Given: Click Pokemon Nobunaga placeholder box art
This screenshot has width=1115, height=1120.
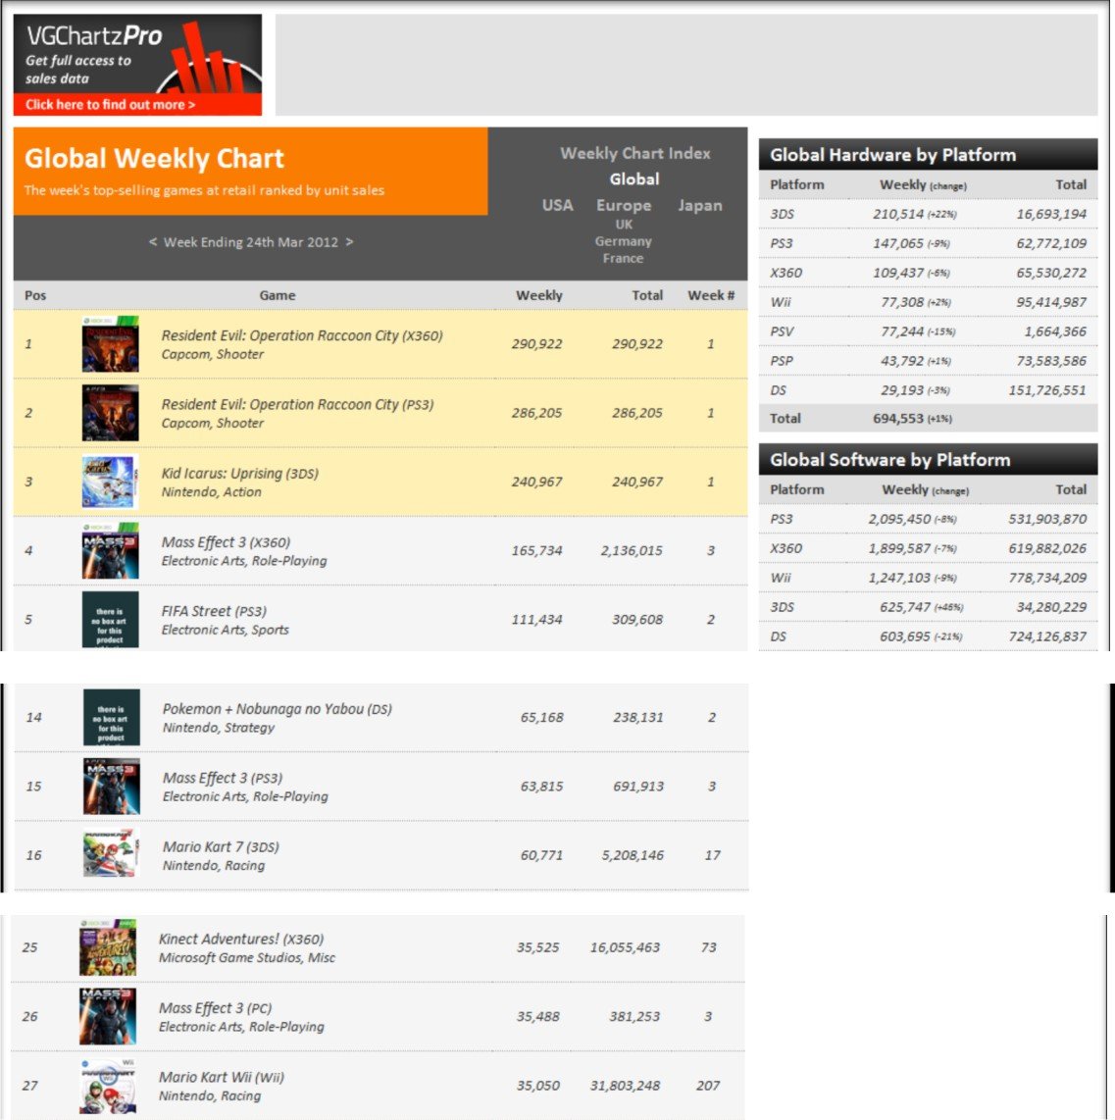Looking at the screenshot, I should 112,717.
